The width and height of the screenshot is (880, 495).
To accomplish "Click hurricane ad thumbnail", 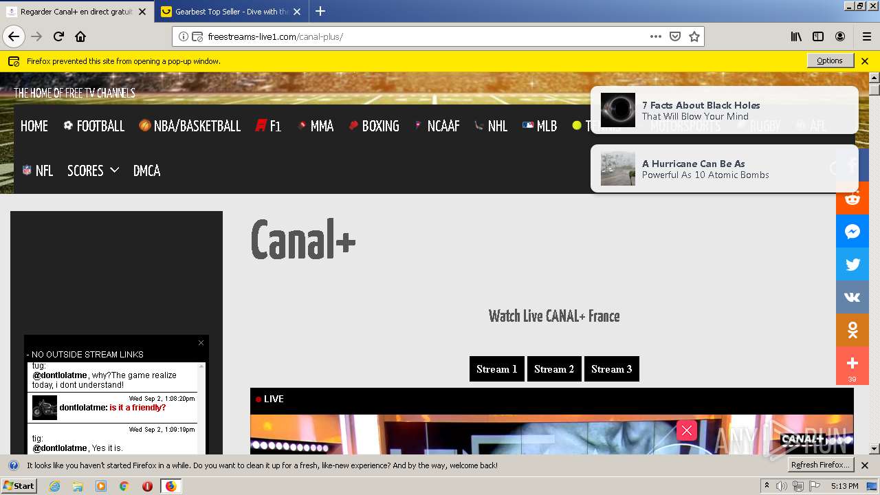I will pyautogui.click(x=618, y=168).
